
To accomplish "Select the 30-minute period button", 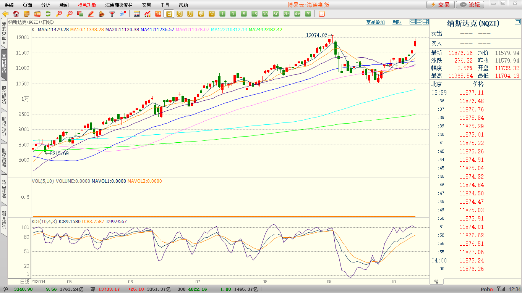I will click(x=265, y=14).
